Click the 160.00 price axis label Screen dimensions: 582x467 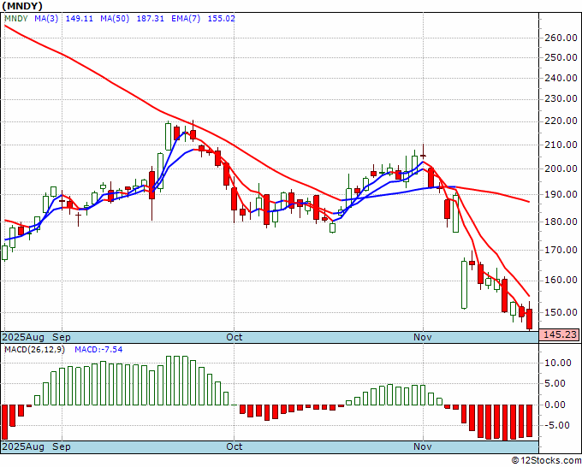click(x=561, y=280)
